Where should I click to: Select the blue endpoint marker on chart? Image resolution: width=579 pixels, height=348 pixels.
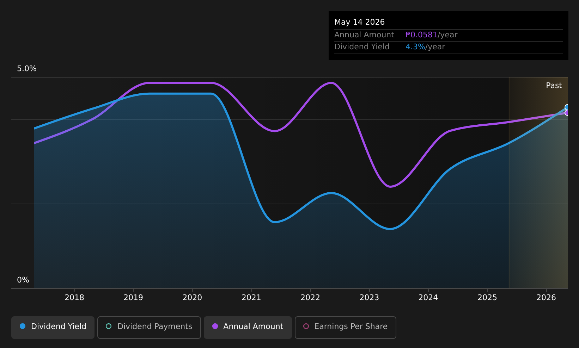567,107
